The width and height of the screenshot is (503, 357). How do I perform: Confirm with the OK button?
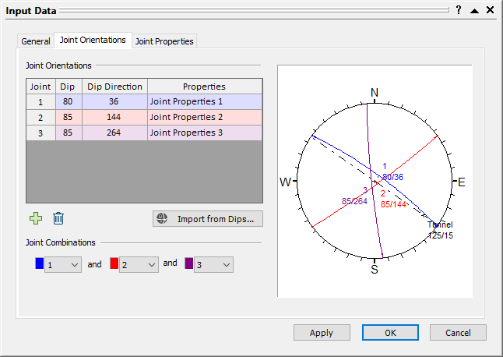[390, 333]
